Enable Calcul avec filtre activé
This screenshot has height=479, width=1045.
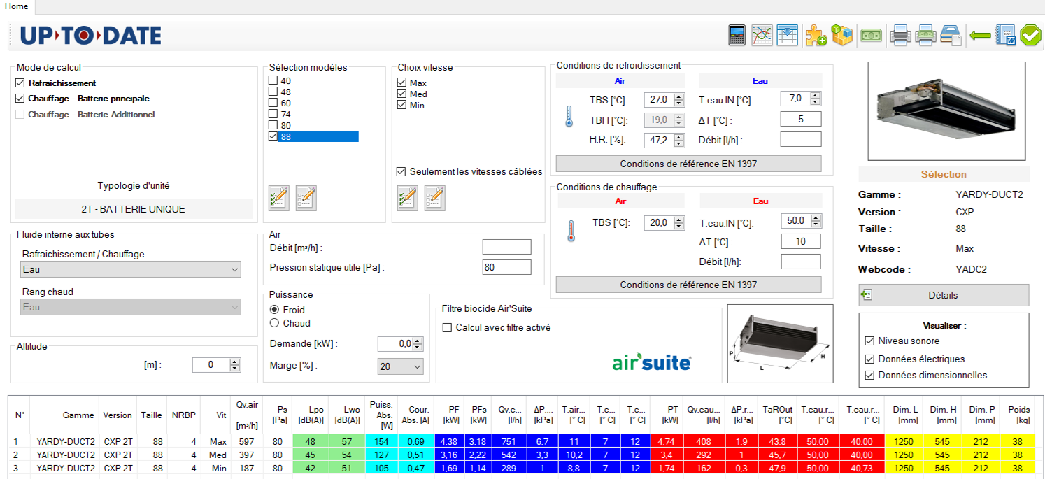pos(447,327)
